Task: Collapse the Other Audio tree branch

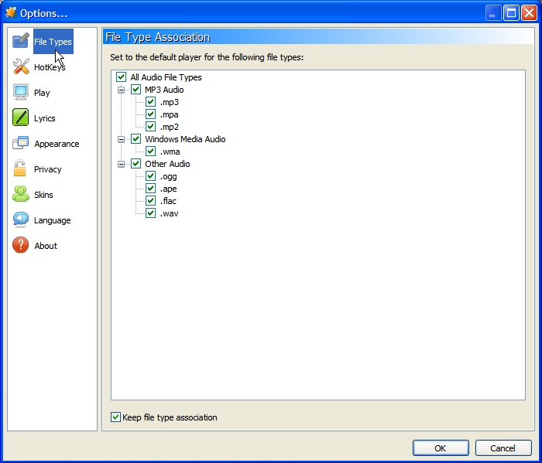Action: pyautogui.click(x=121, y=164)
